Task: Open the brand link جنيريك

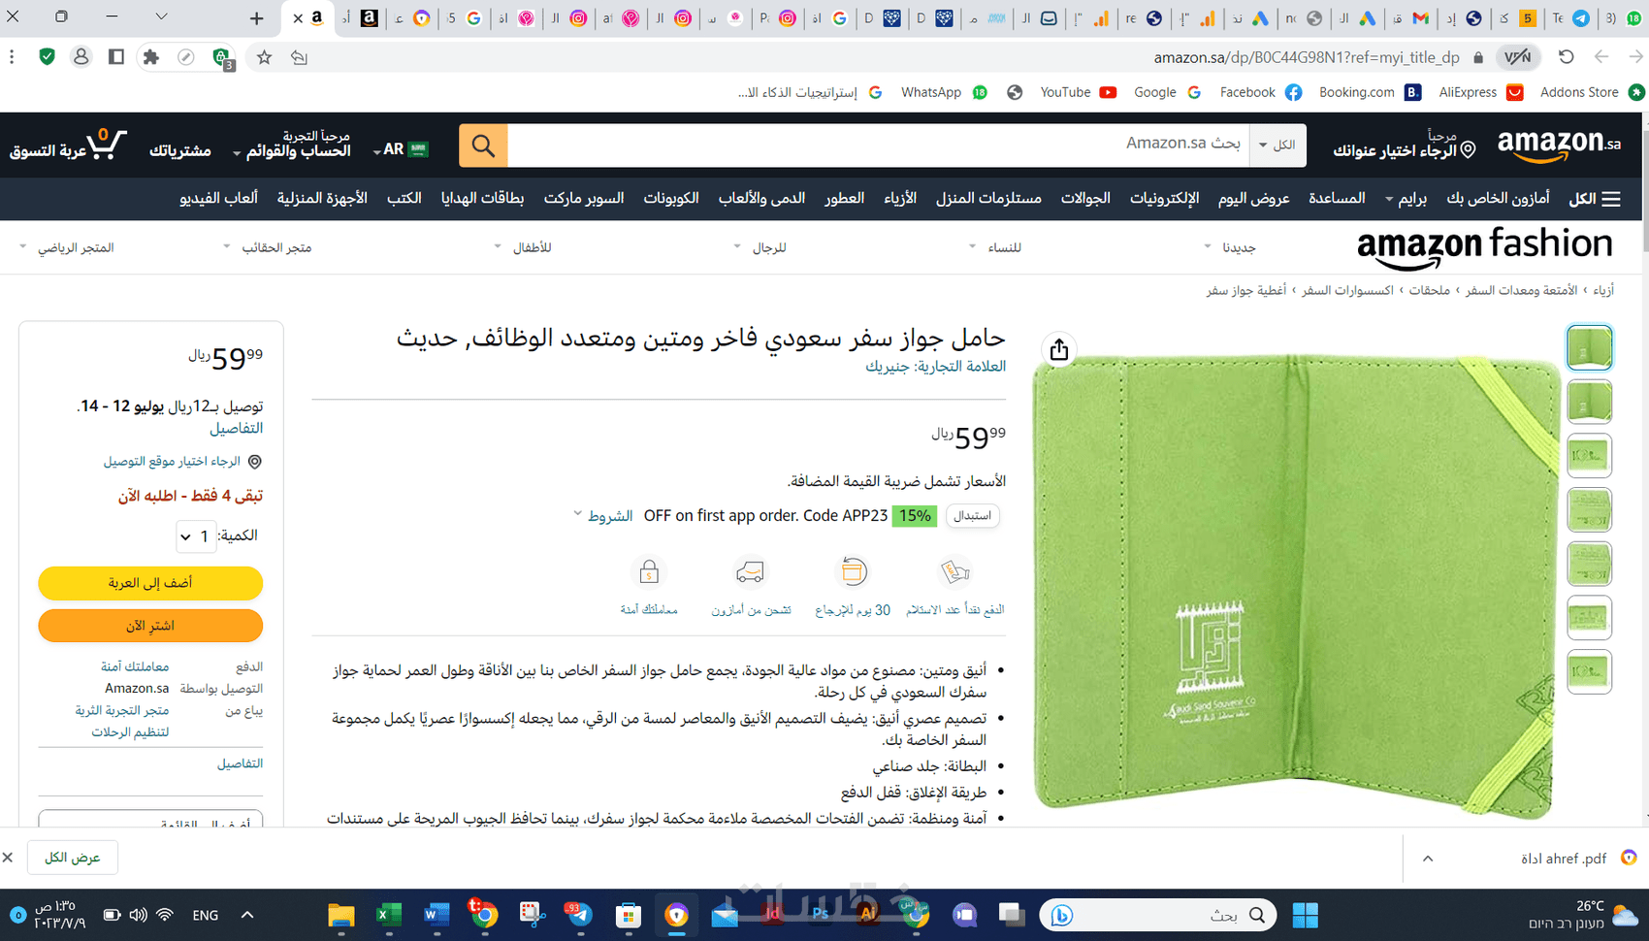Action: point(888,367)
